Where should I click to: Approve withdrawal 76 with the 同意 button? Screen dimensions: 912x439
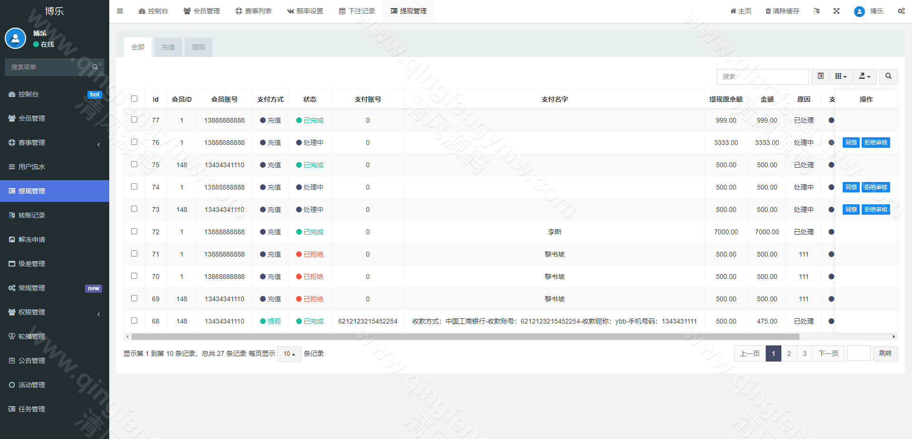[x=851, y=142]
